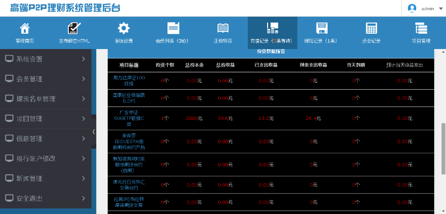Select 资金记录 menu label

(372, 41)
